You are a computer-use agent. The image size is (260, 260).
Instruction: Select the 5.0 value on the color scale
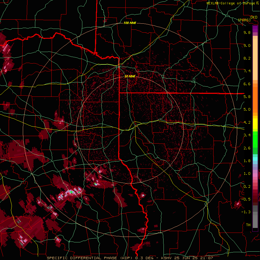coord(247,109)
